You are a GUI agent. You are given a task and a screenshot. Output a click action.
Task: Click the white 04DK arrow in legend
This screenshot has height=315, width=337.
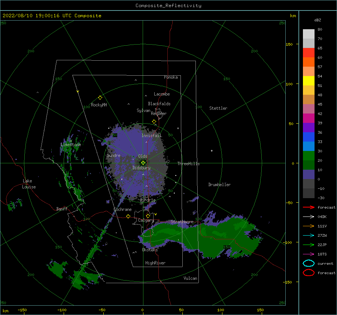click(309, 216)
